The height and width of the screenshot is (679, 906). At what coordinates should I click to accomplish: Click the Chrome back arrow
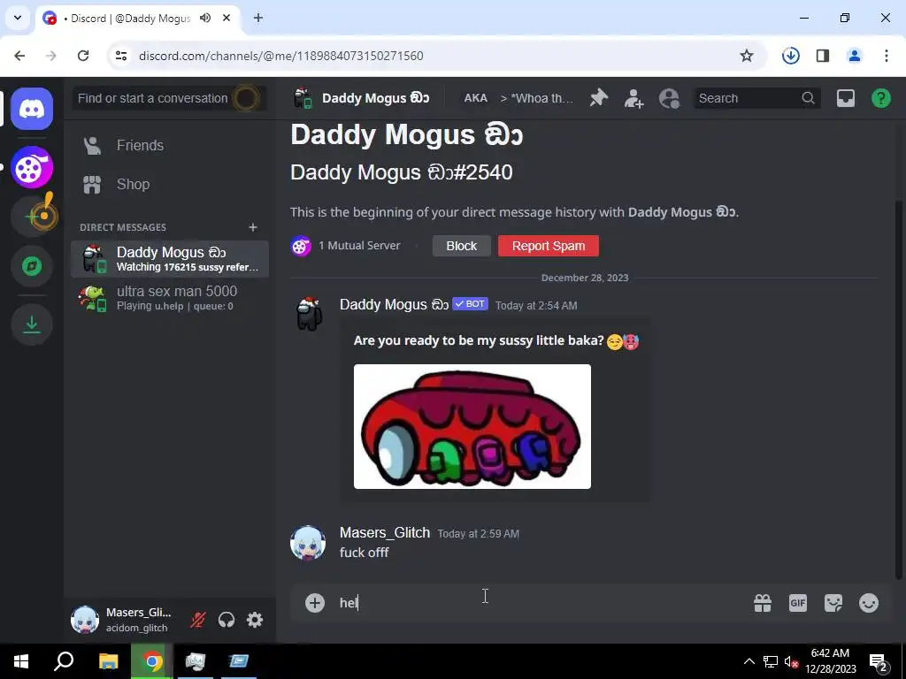point(19,56)
